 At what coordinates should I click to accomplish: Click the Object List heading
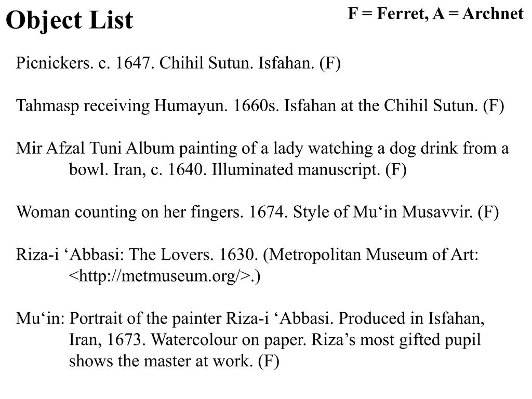click(x=70, y=20)
